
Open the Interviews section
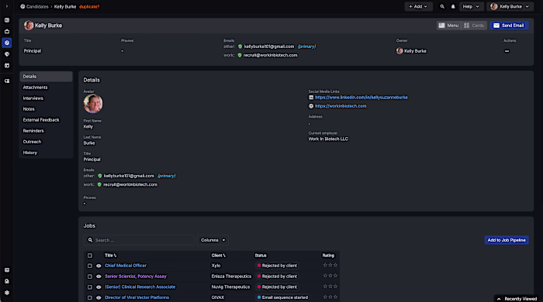pos(33,98)
